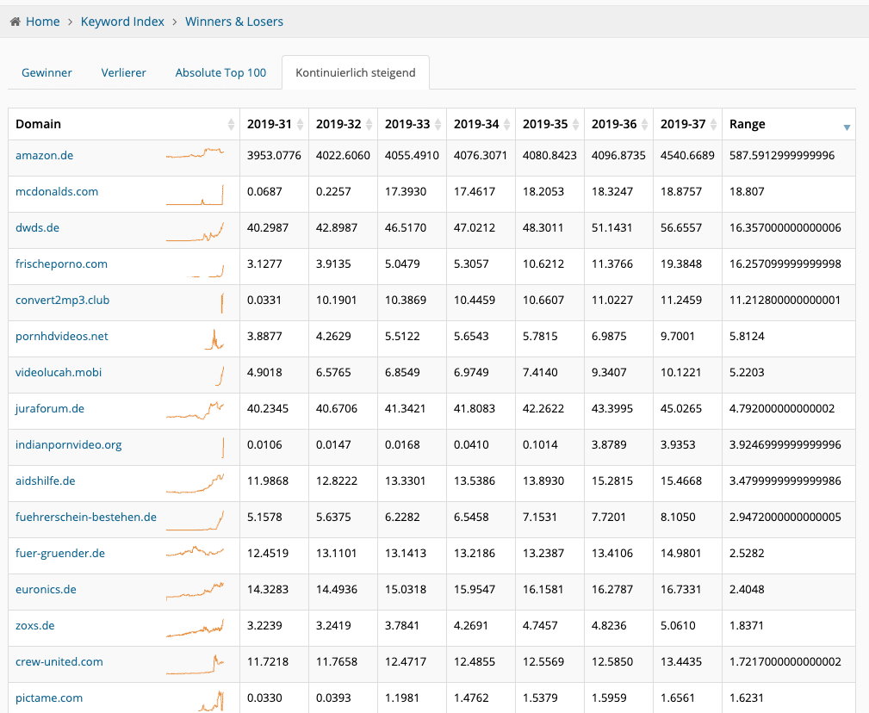Open the fuer-gruender.de domain link

(x=60, y=554)
